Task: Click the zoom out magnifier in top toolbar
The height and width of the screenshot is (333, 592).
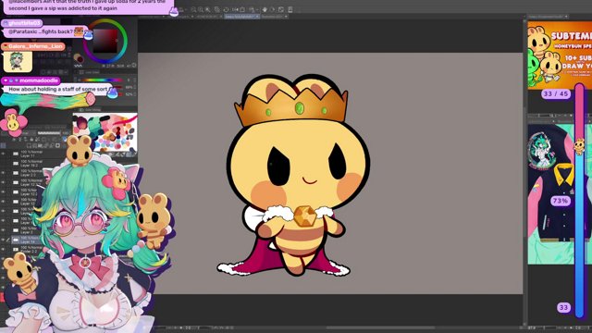Action: (193, 9)
